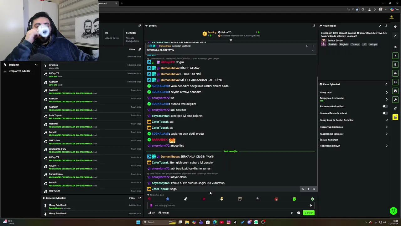Toggle Yalnızca ifadelerle sohbet switch

tap(385, 113)
